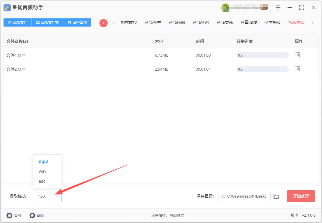
Task: Click the 开始处理 button
Action: (301, 196)
